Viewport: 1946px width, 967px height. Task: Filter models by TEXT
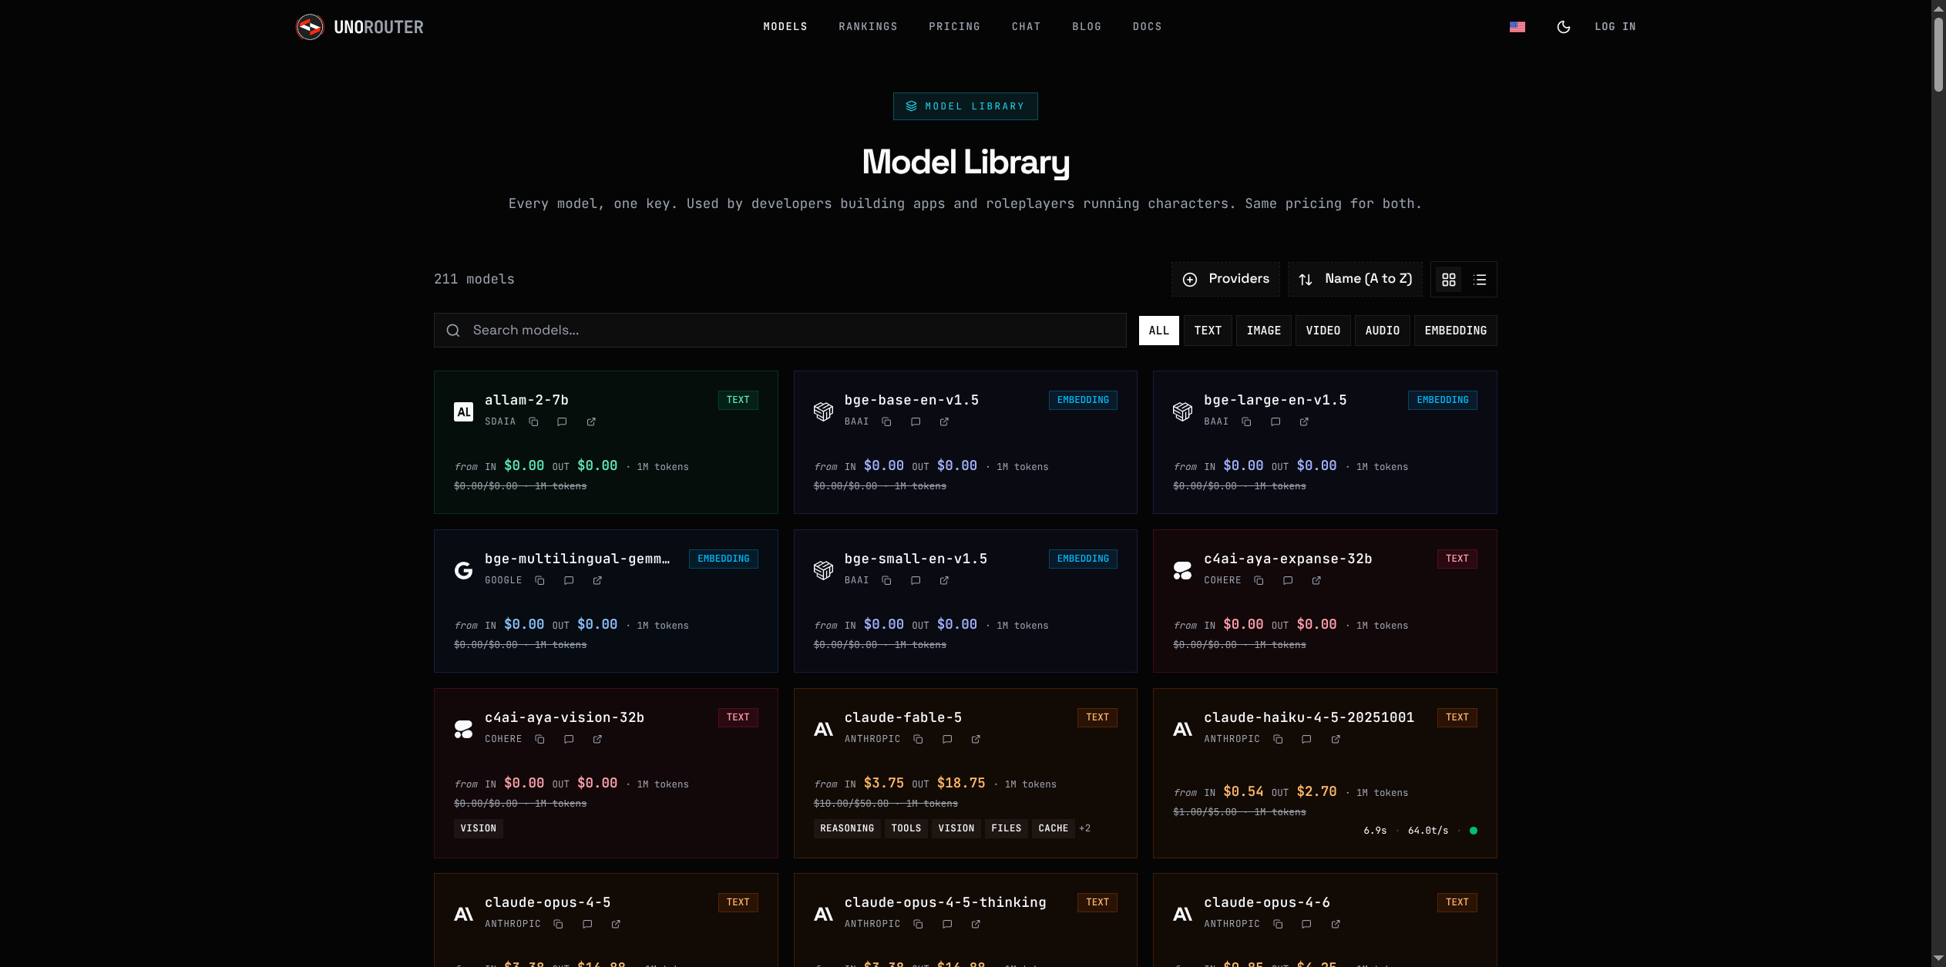point(1208,331)
